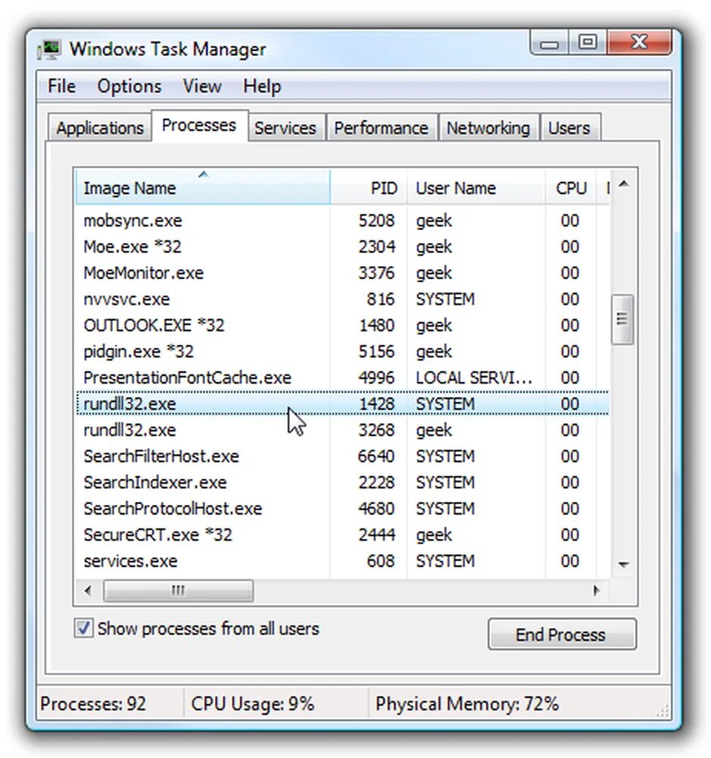Click the Task Manager title bar icon
The height and width of the screenshot is (758, 711).
[x=48, y=49]
